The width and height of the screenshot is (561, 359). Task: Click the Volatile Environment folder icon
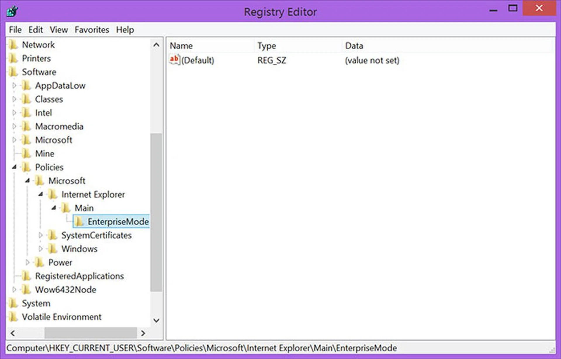coord(13,317)
